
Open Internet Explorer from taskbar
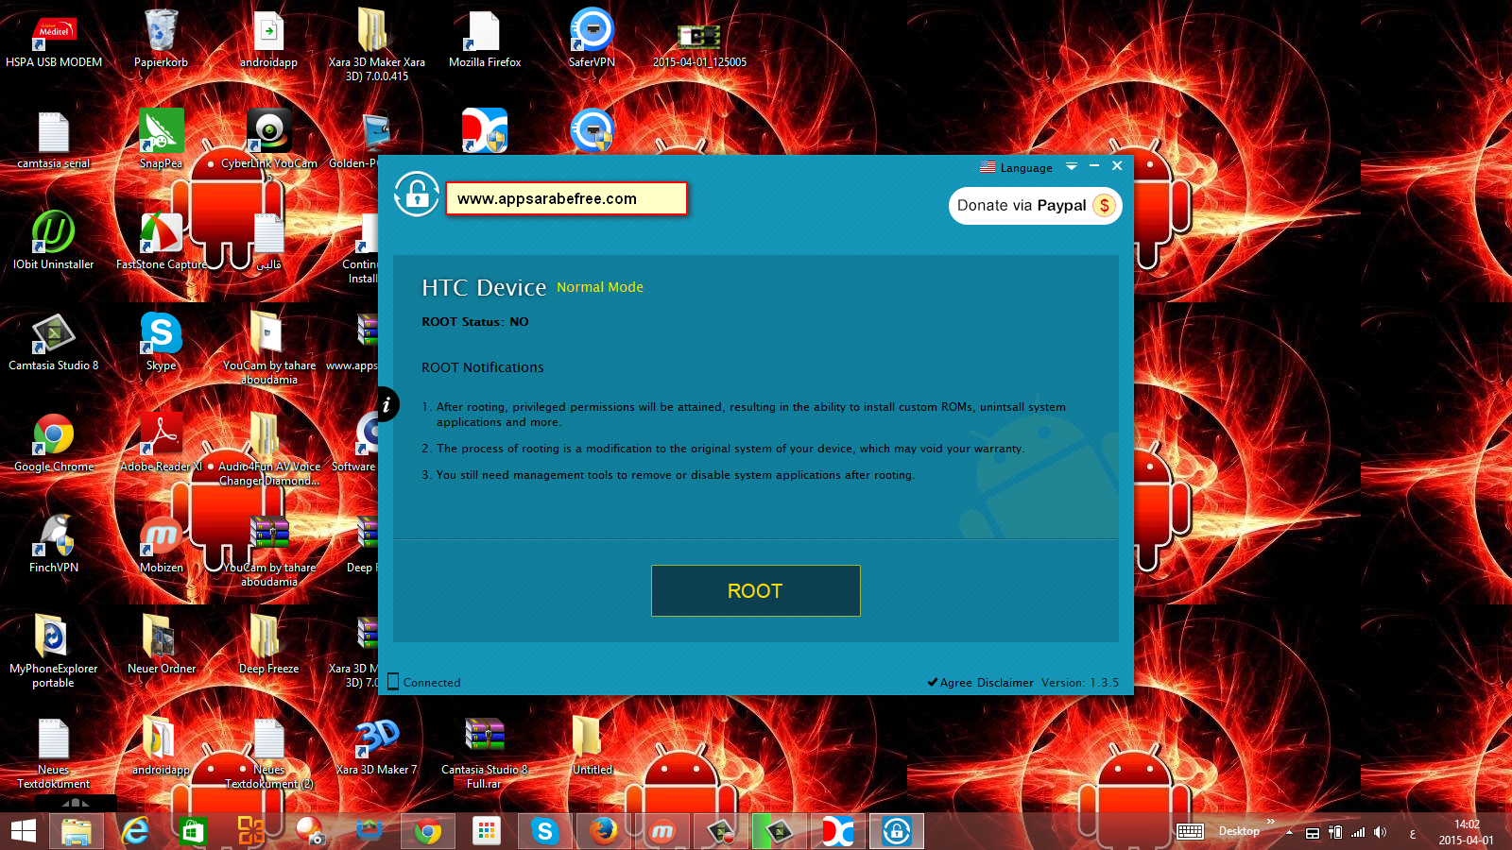(135, 831)
